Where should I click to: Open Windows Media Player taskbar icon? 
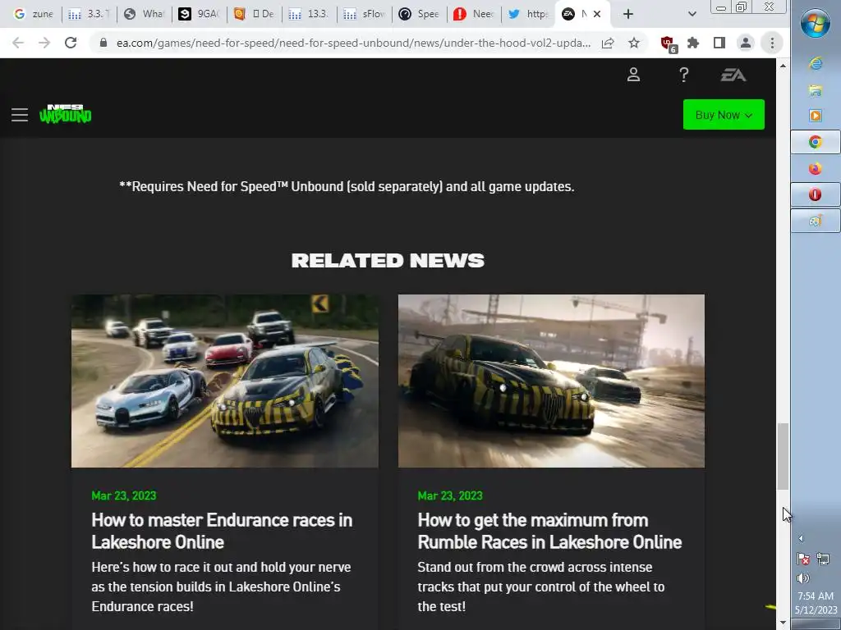[816, 116]
